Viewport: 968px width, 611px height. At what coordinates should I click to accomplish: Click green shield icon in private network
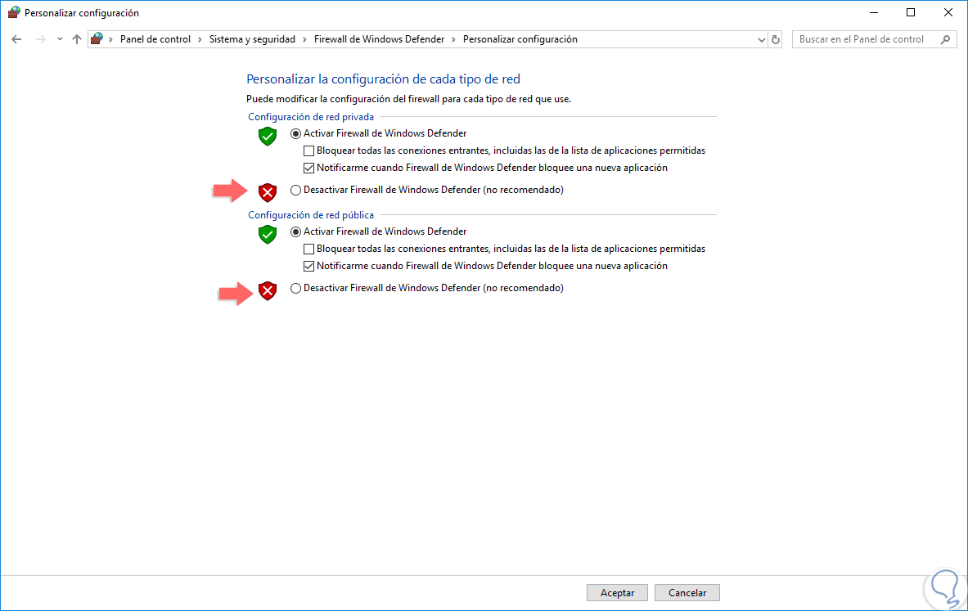tap(268, 137)
